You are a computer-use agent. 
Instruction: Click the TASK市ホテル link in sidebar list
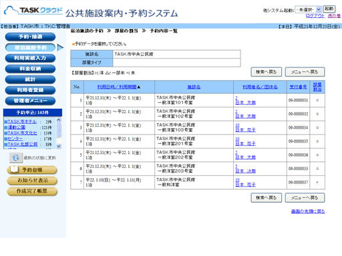pyautogui.click(x=22, y=122)
